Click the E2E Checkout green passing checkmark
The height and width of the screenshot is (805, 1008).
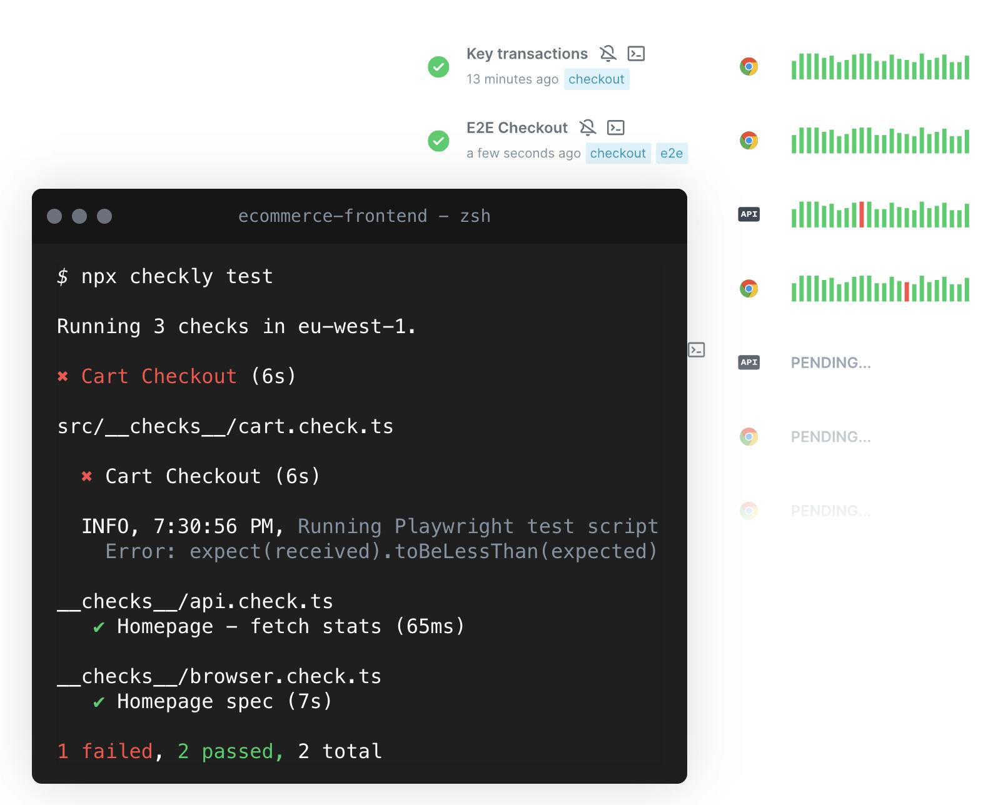pyautogui.click(x=438, y=141)
